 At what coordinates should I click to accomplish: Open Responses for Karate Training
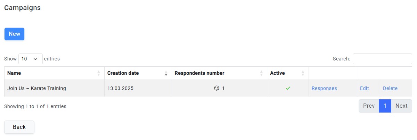coord(324,88)
